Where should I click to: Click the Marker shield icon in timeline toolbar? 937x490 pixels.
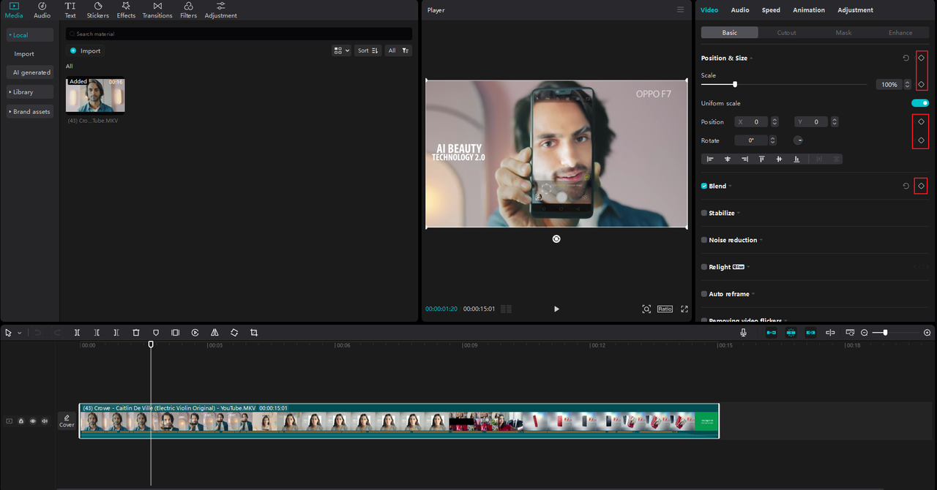156,333
